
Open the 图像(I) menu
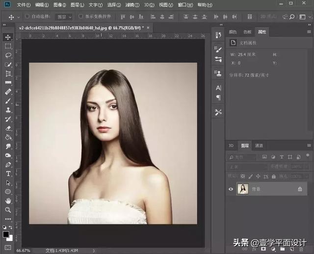[x=60, y=5]
